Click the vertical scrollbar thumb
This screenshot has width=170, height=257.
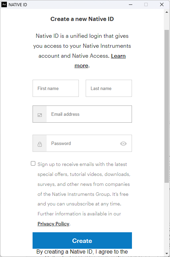[167, 106]
